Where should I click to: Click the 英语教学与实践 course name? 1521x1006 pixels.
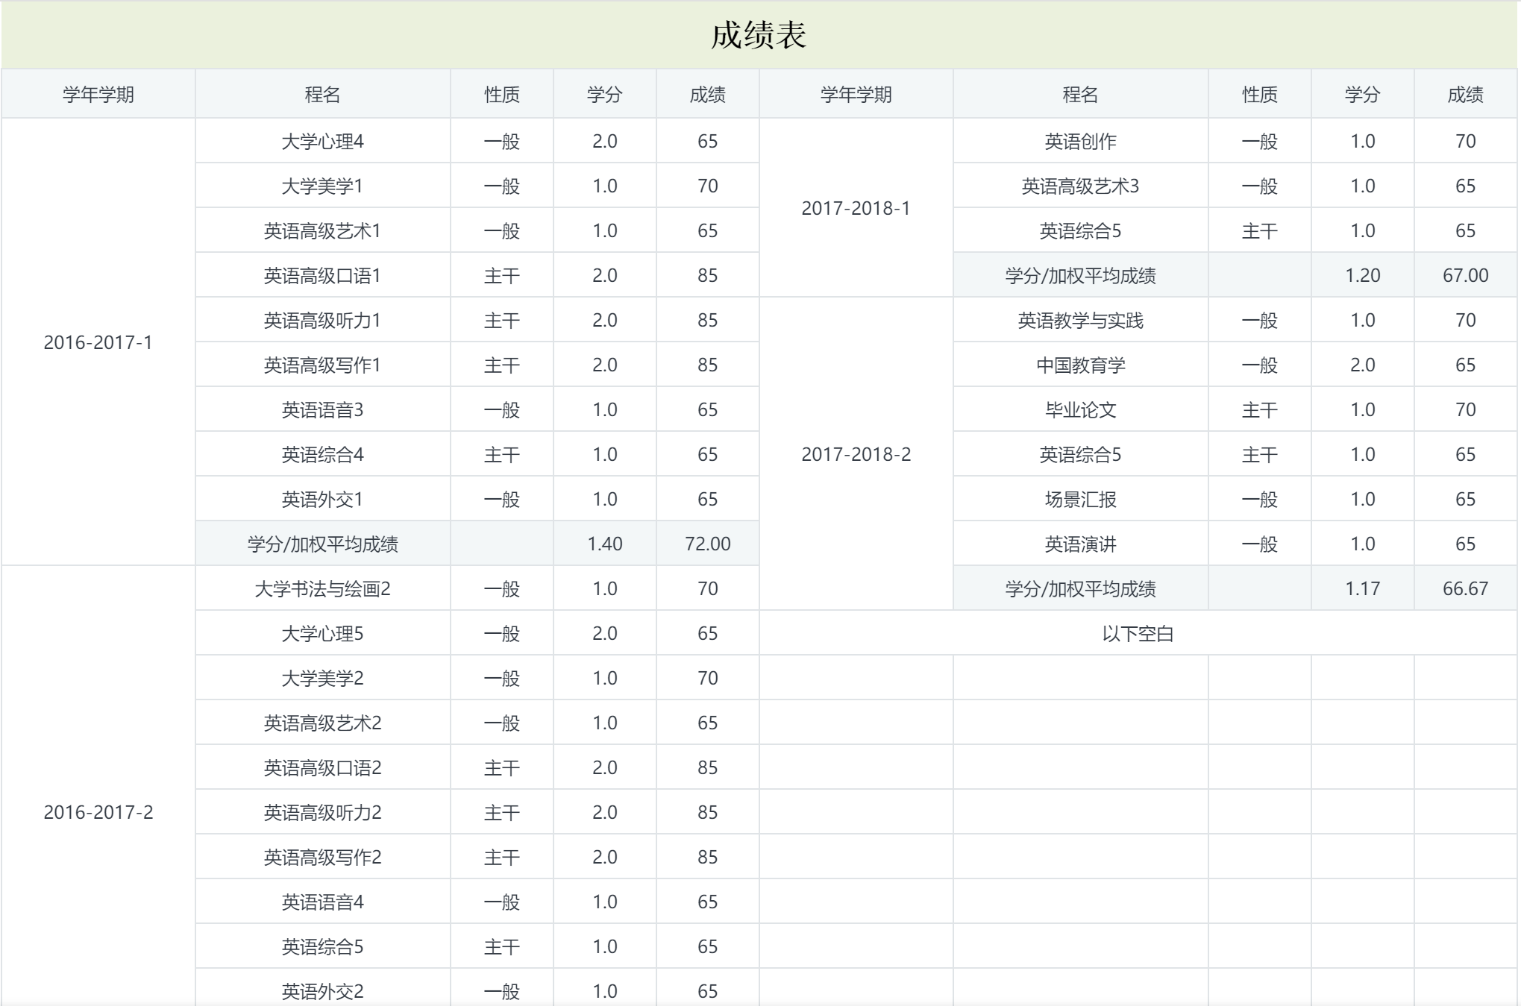(x=1080, y=320)
